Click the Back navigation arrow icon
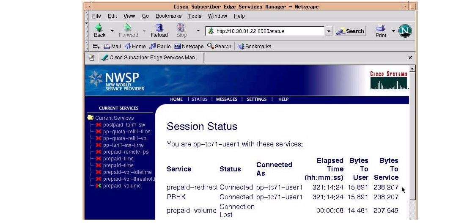Image resolution: width=464 pixels, height=223 pixels. click(x=99, y=28)
